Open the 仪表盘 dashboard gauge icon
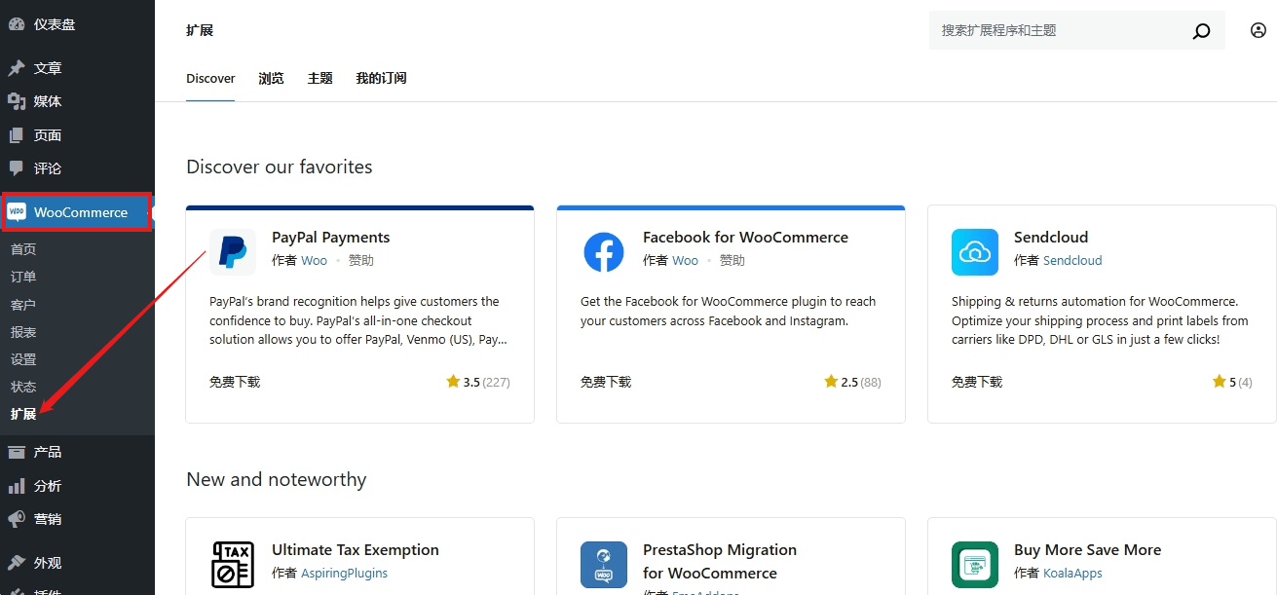Image resolution: width=1277 pixels, height=595 pixels. coord(16,24)
